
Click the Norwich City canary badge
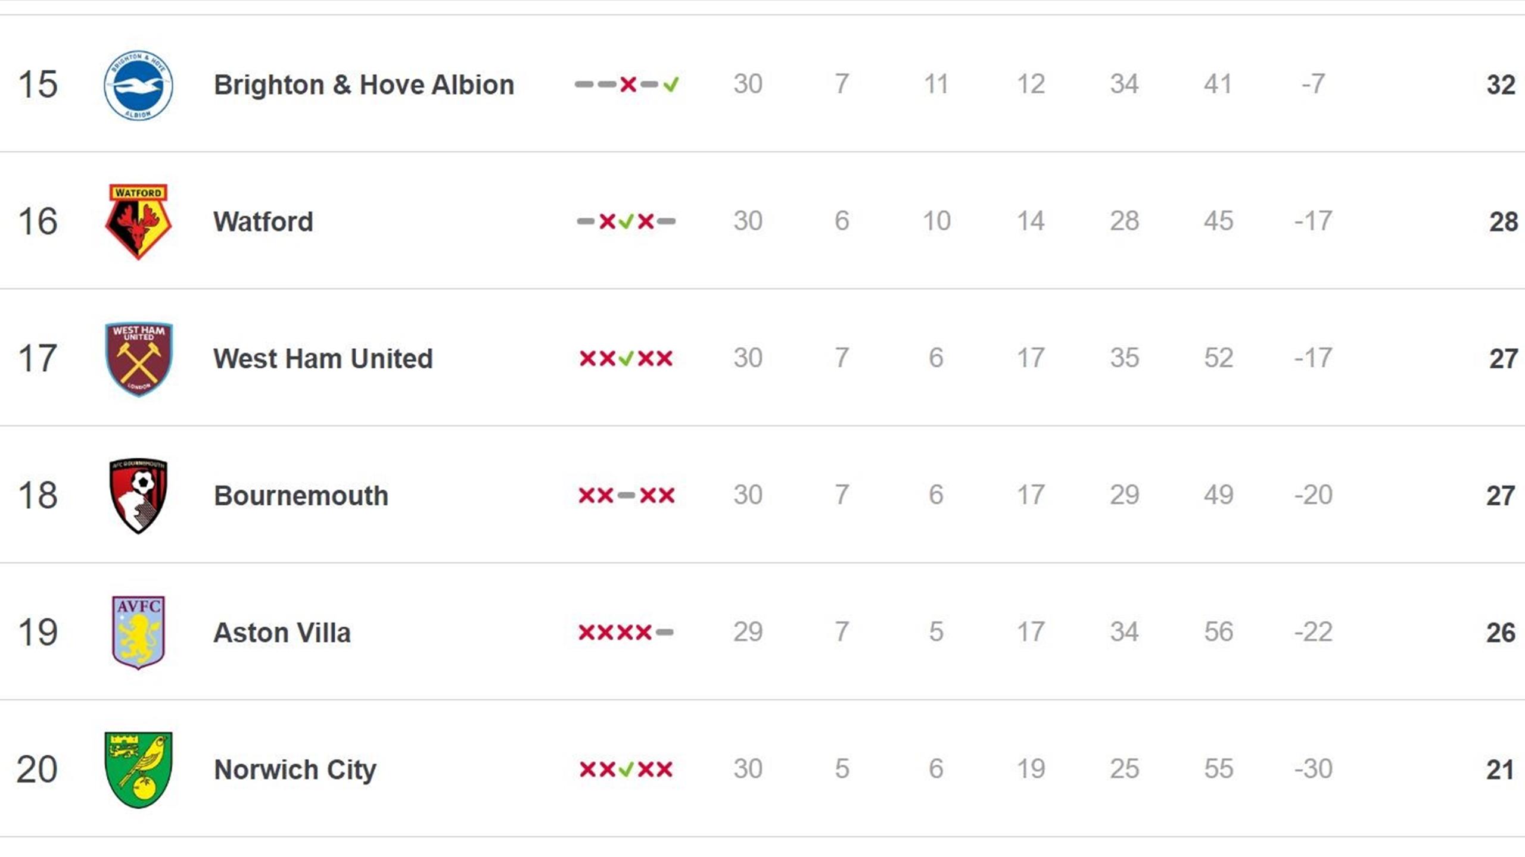tap(138, 769)
